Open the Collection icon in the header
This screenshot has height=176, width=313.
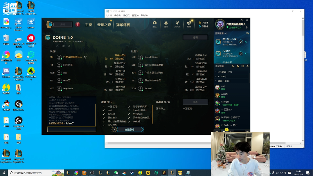[166, 24]
